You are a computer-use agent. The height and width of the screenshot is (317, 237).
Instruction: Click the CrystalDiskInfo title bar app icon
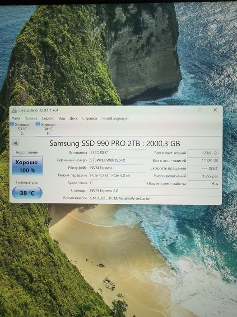click(x=14, y=110)
